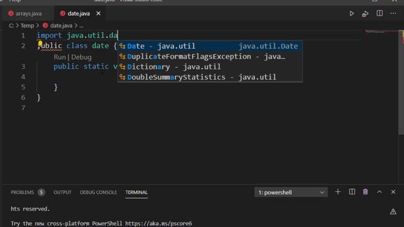Choose DoubleSummaryStatistics suggestion

tap(210, 77)
